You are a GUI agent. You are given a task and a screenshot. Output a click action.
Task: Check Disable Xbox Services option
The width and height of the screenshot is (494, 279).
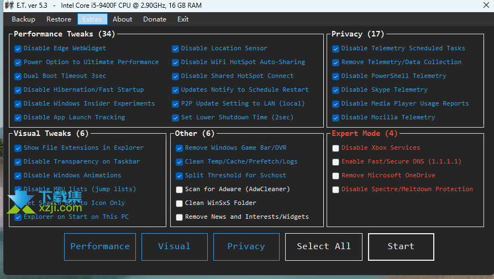[x=335, y=148]
